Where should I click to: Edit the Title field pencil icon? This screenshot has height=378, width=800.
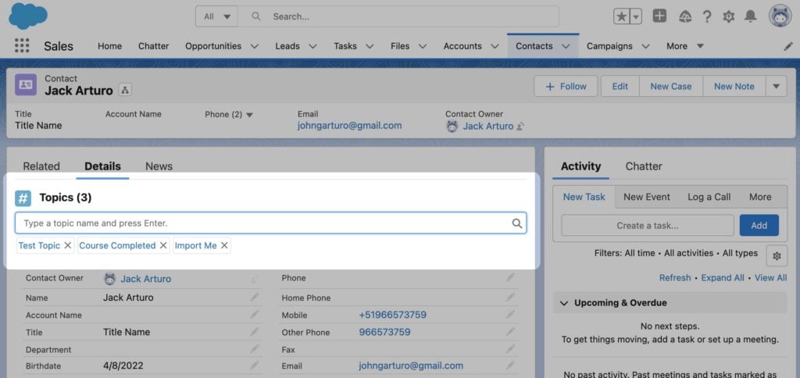tap(254, 332)
